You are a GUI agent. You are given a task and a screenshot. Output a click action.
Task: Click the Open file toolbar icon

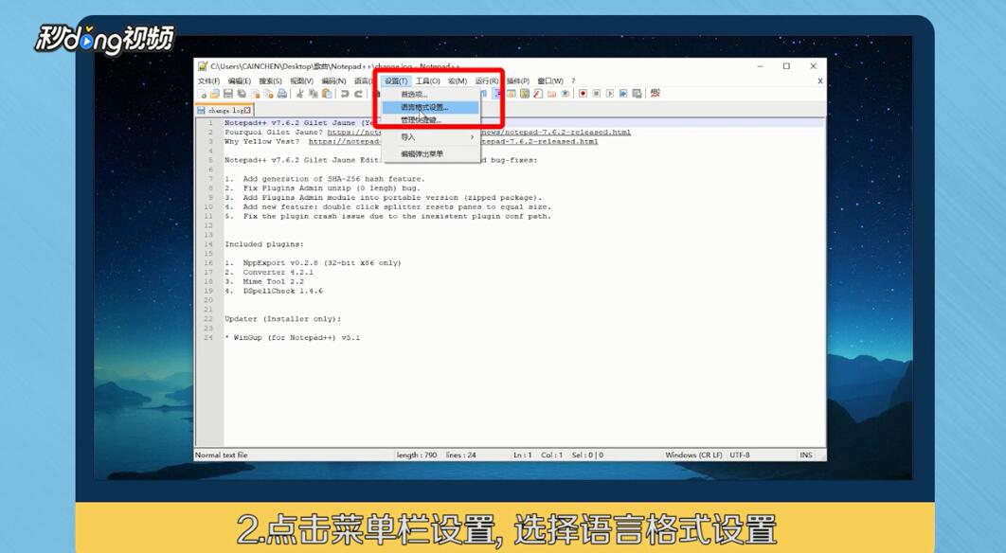[x=215, y=94]
